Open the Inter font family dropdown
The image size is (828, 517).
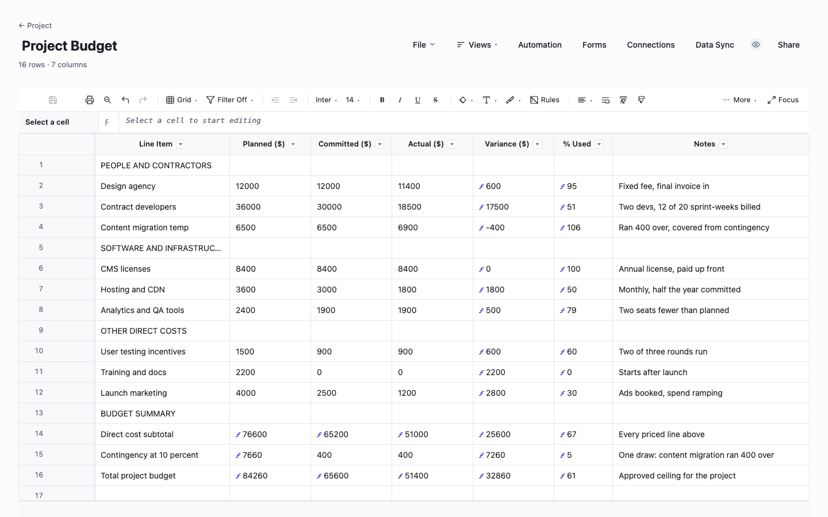click(x=326, y=100)
